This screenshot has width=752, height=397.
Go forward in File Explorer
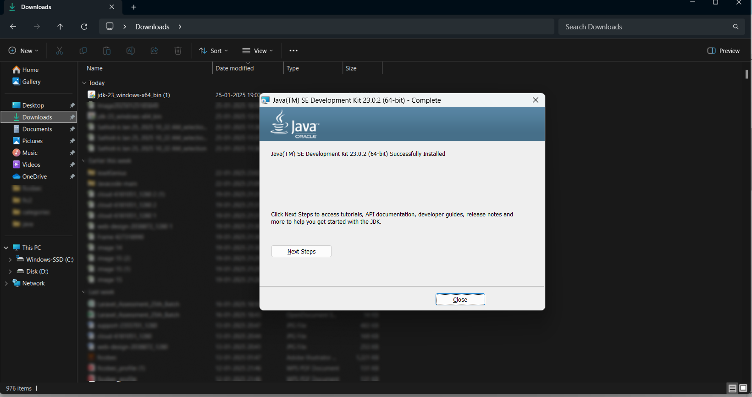[37, 27]
